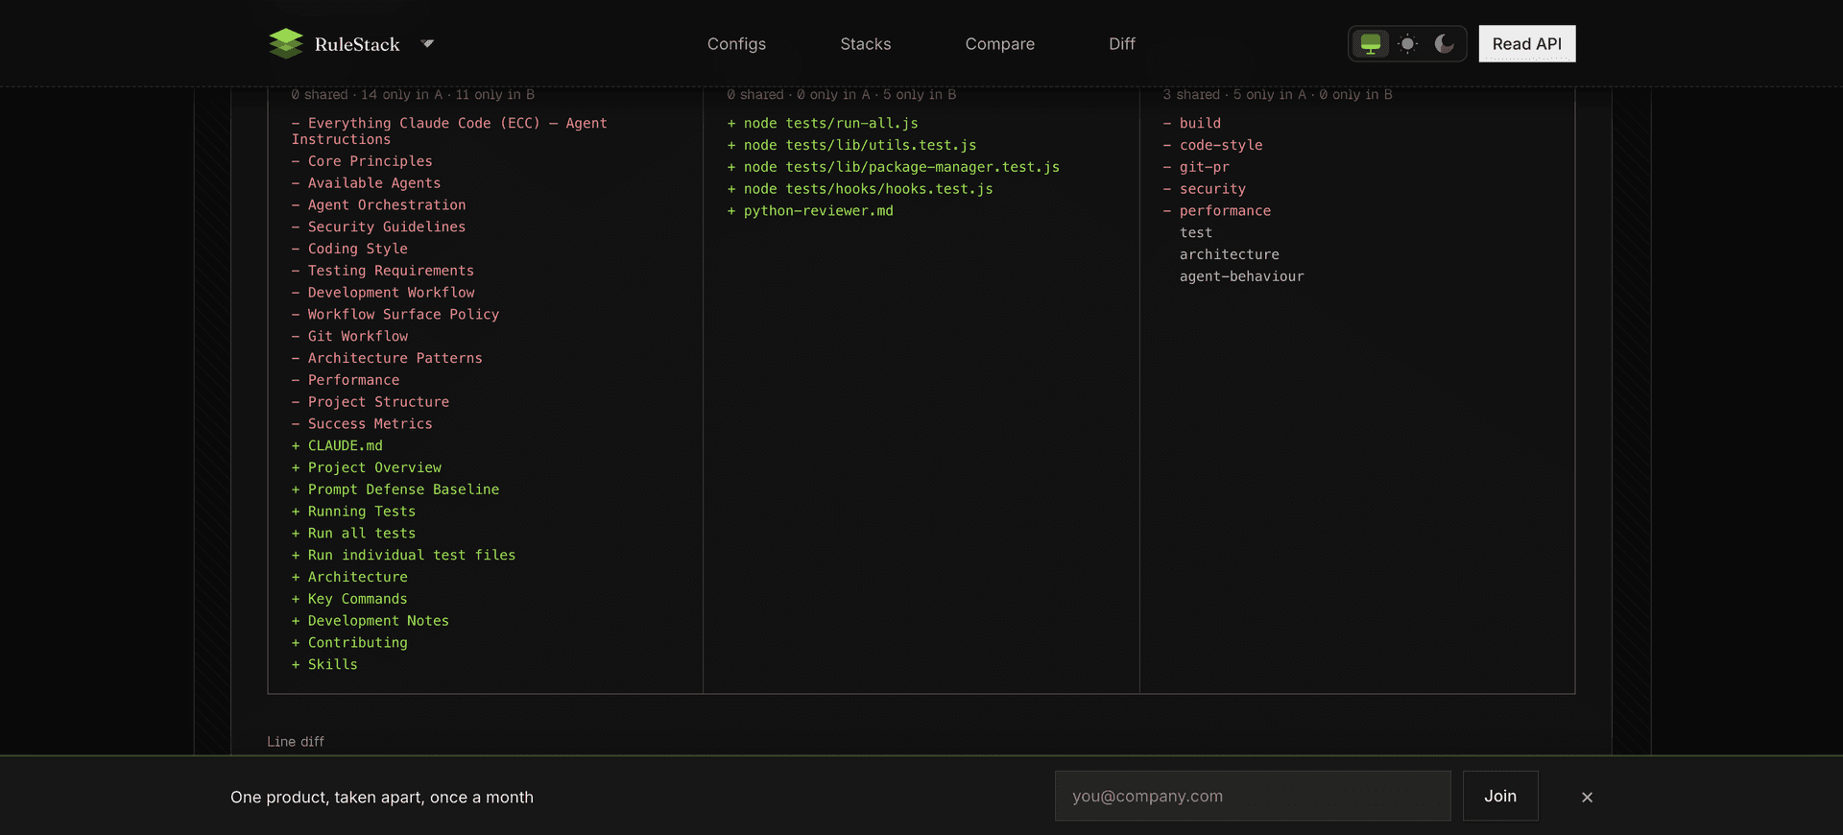This screenshot has height=835, width=1843.
Task: Select 'Run individual test files' line
Action: click(x=403, y=556)
